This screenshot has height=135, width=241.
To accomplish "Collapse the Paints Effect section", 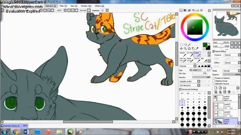I will point(214,51).
